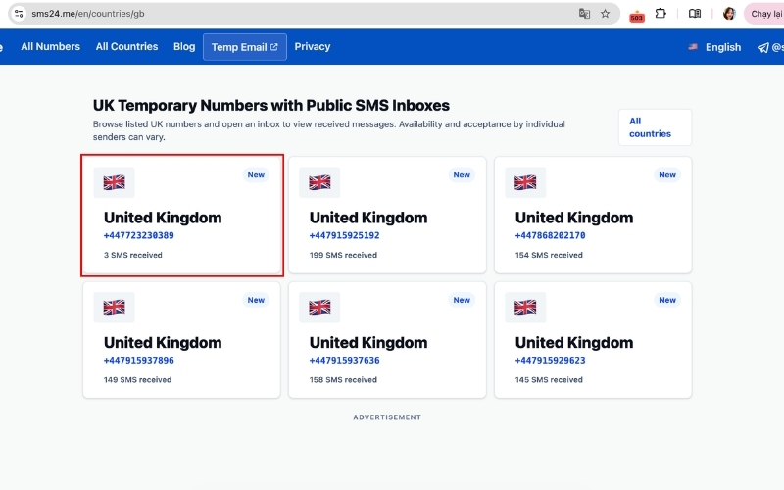Open number +447915937636 inbox
Viewport: 784px width, 490px height.
coord(344,360)
